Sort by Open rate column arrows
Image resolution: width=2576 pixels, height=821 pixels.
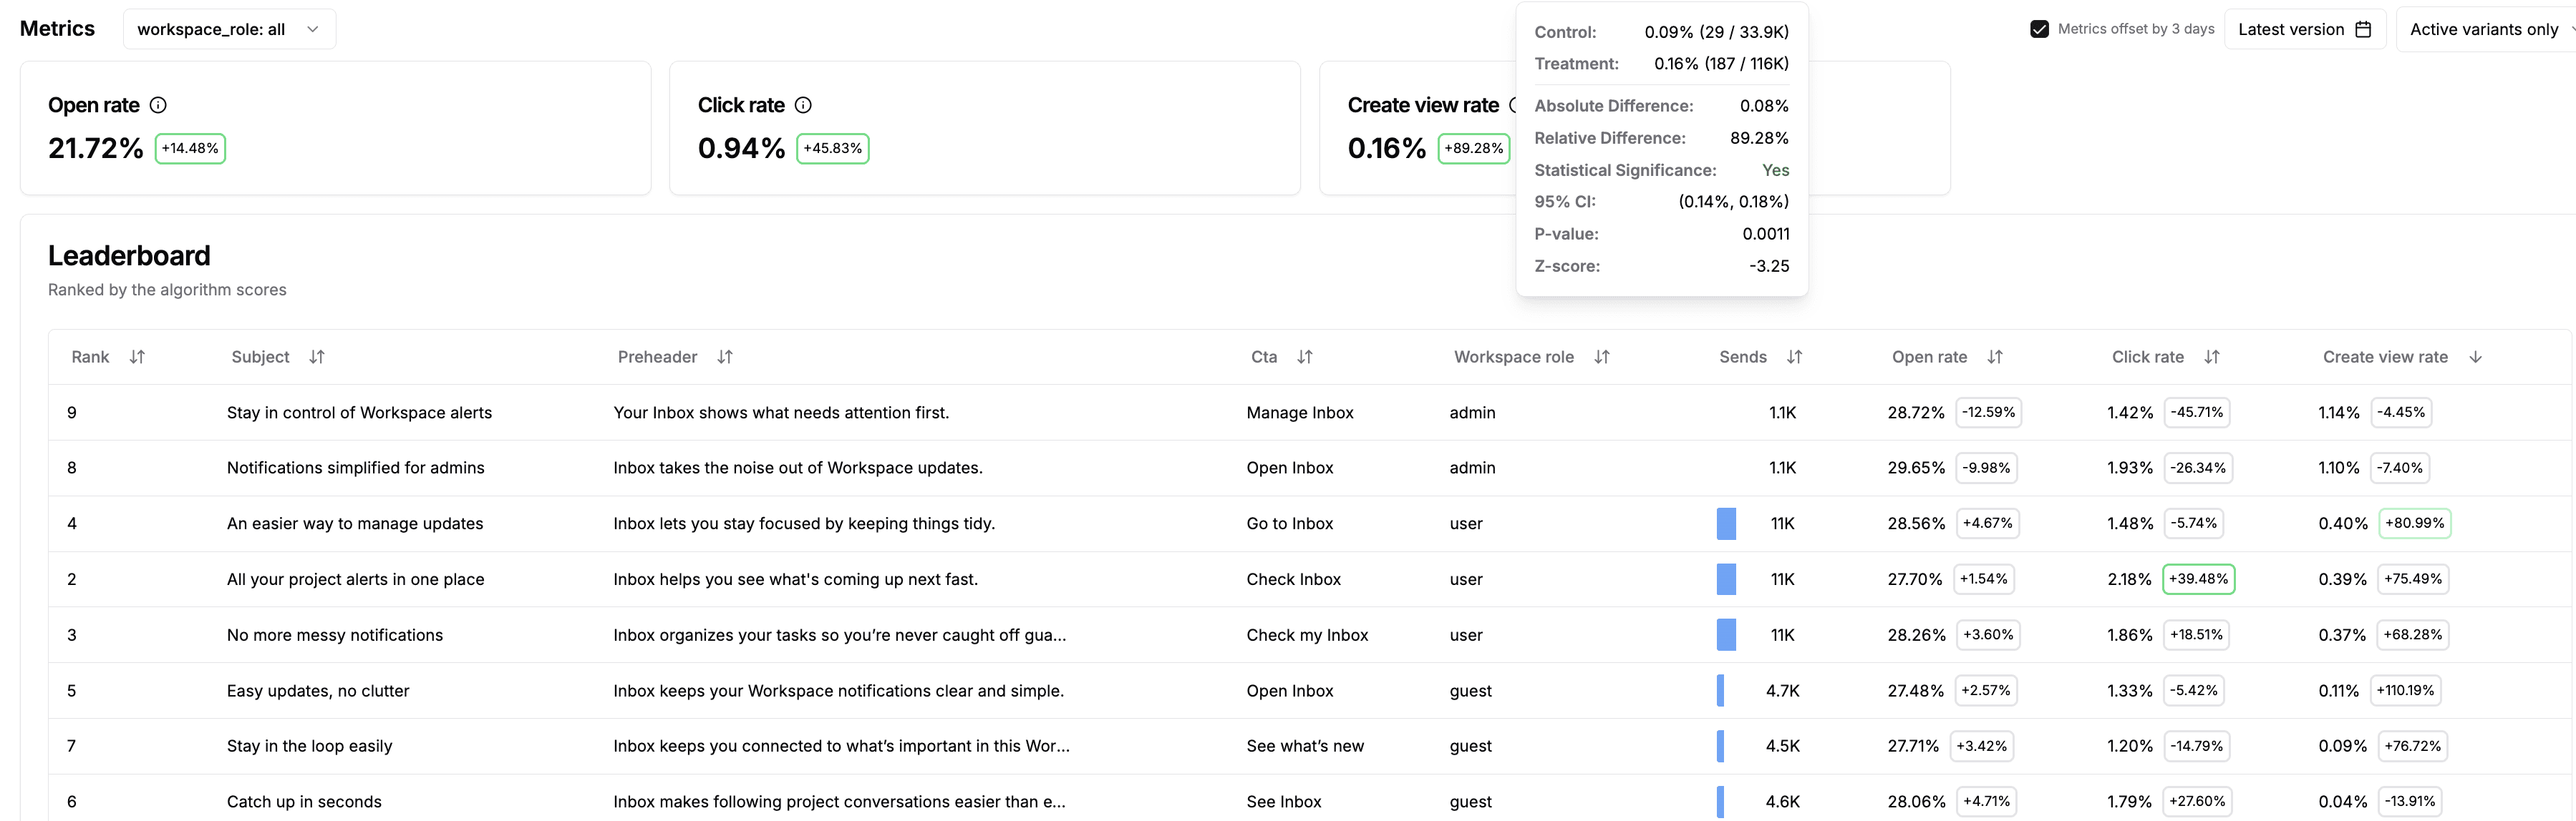pos(1995,357)
